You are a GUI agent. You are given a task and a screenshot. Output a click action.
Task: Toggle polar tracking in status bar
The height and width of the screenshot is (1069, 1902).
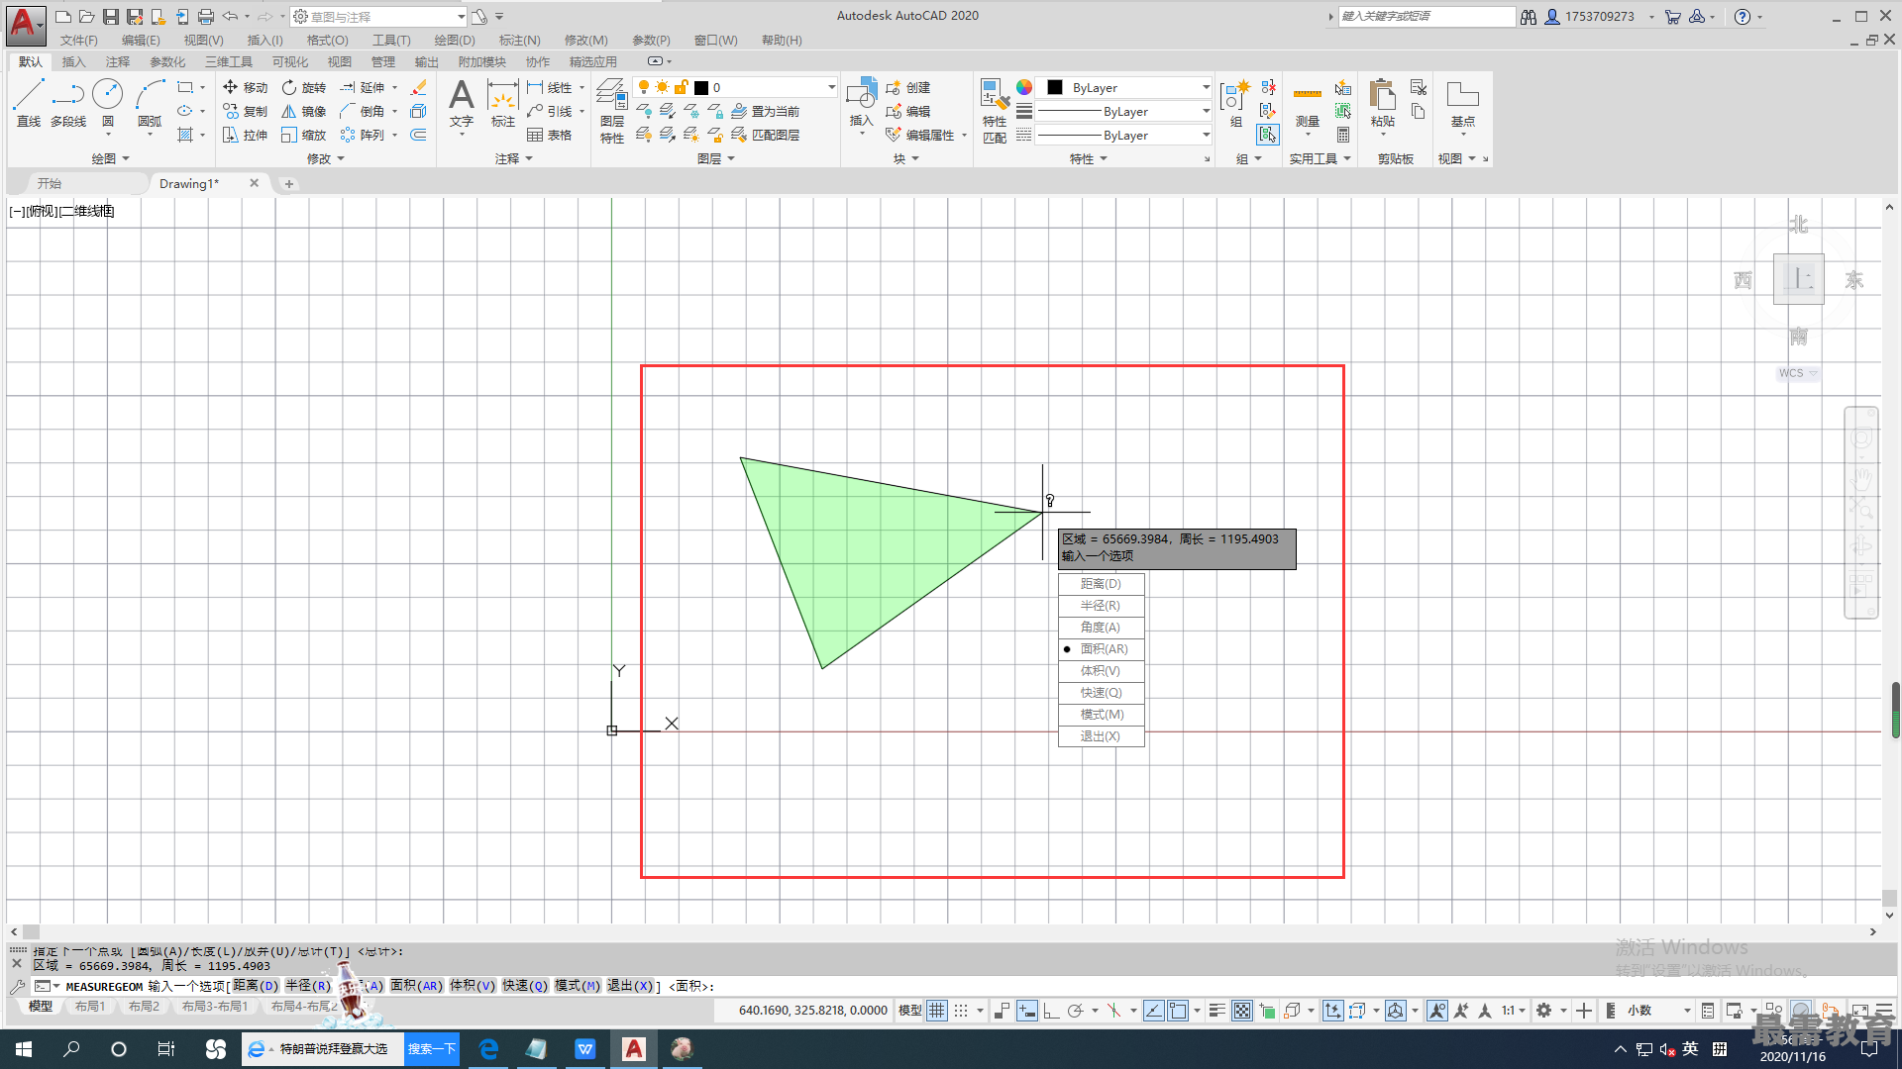click(x=1076, y=1011)
